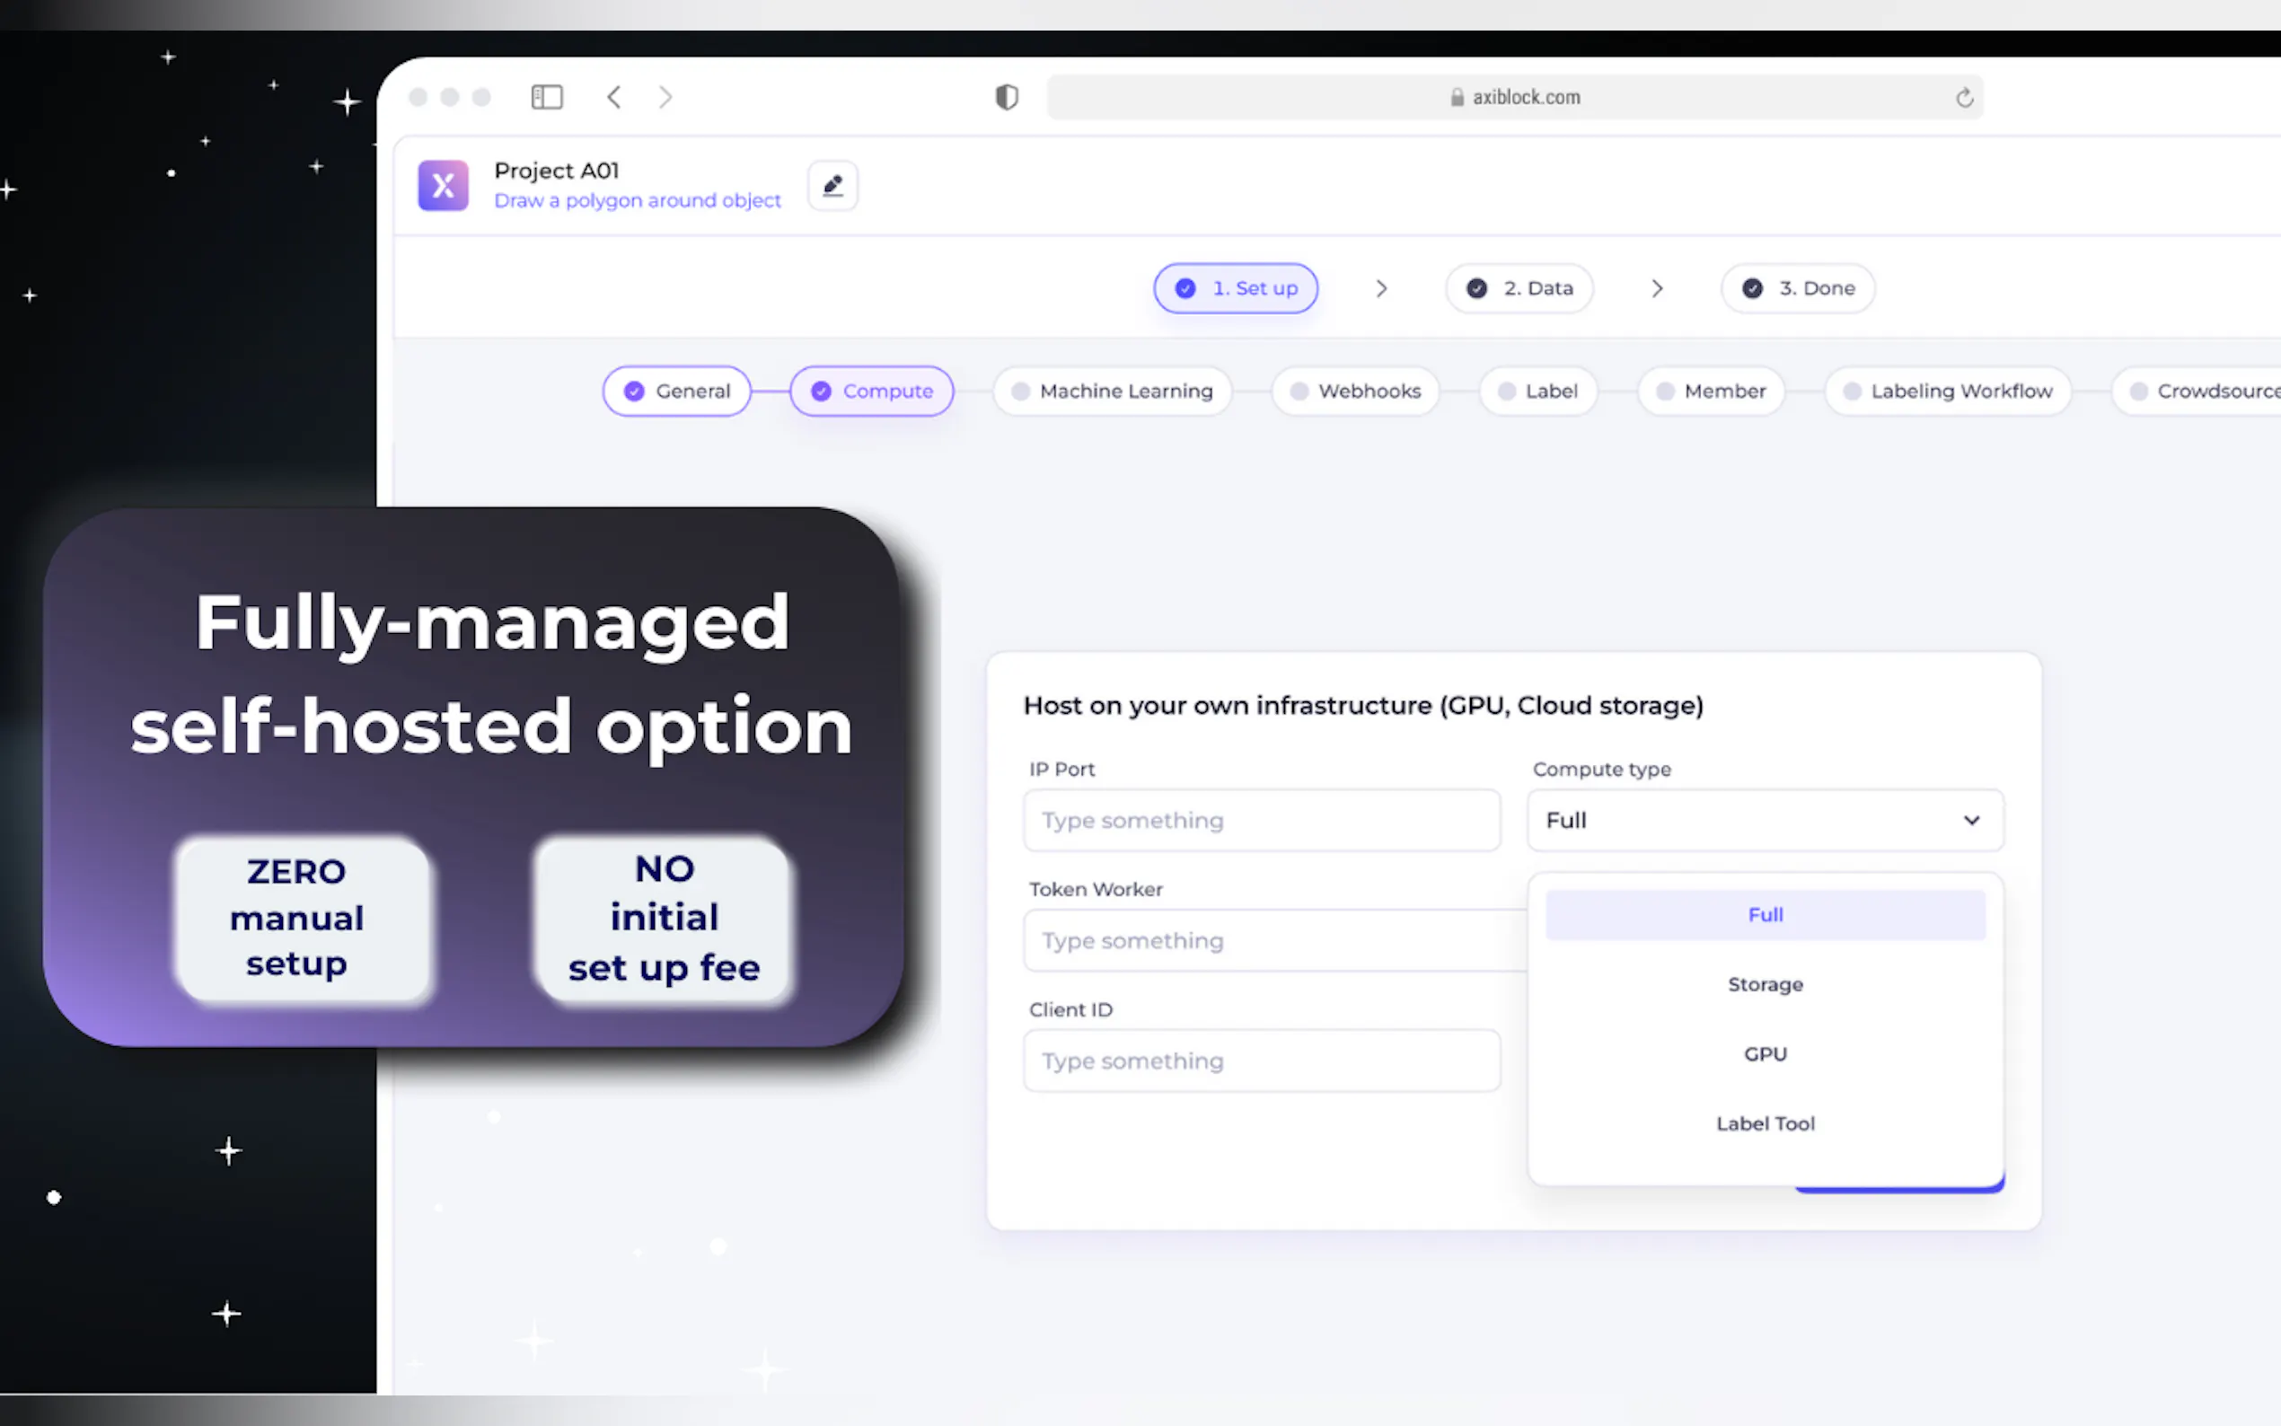Click the purple X project logo
Screen dimensions: 2281x1426
pyautogui.click(x=444, y=186)
